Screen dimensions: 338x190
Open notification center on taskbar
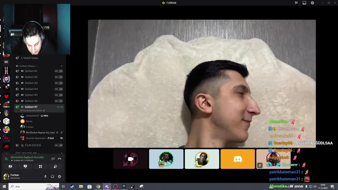[332, 187]
